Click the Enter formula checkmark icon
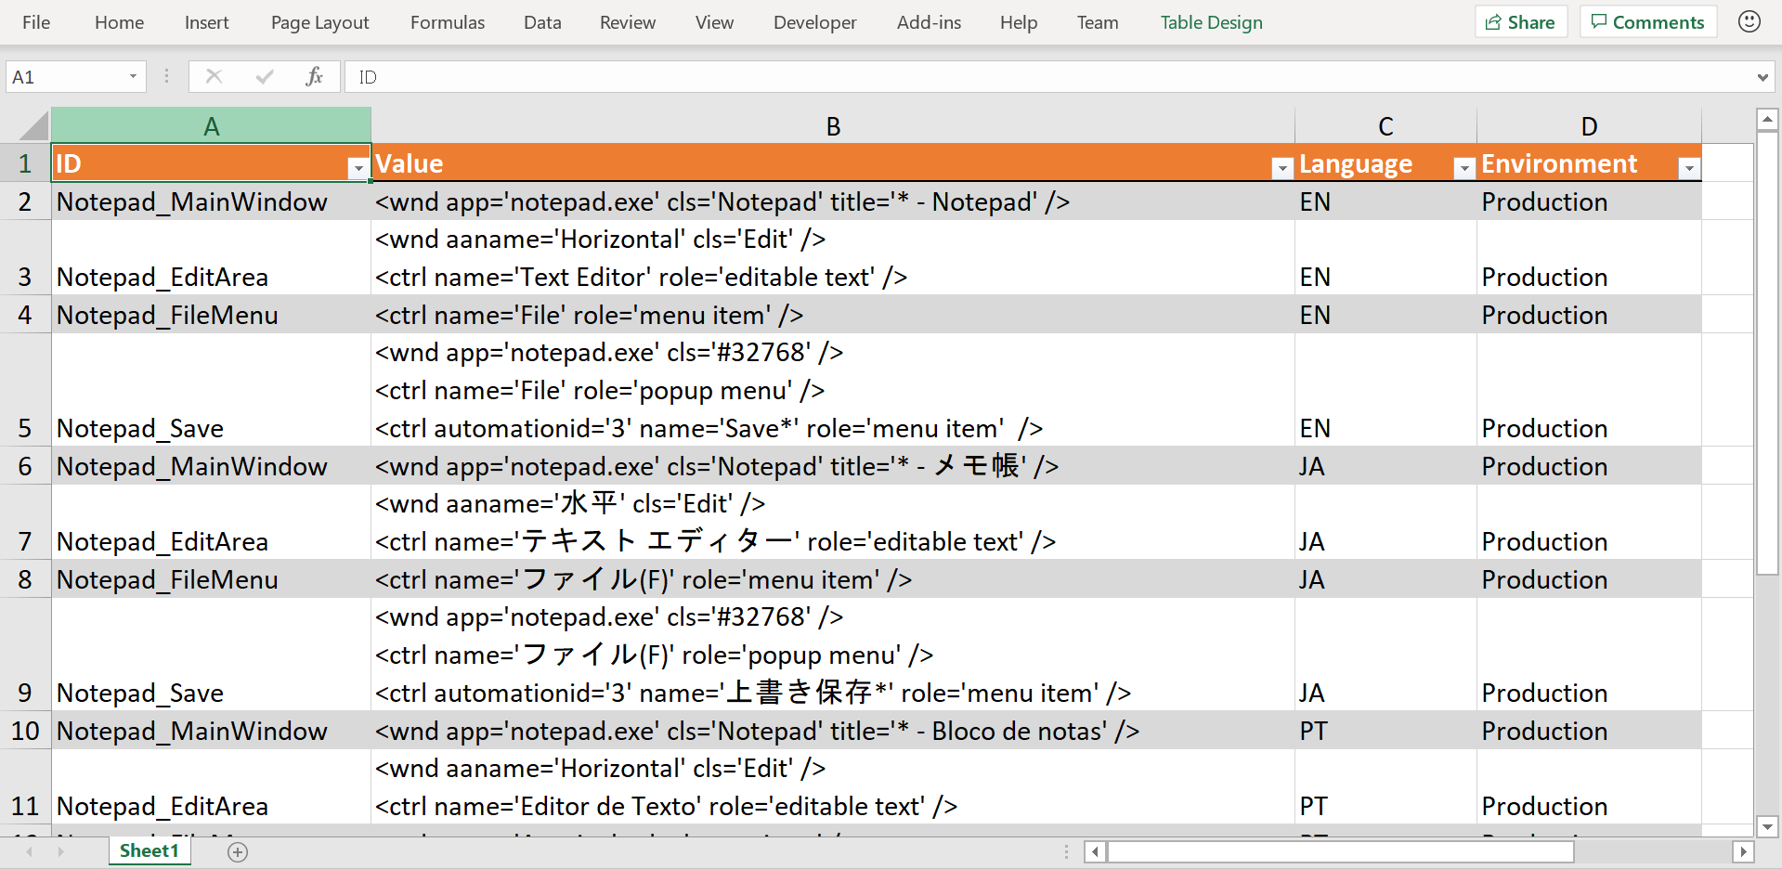The height and width of the screenshot is (869, 1782). coord(265,76)
